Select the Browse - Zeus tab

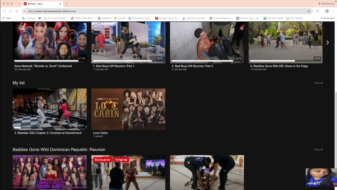43,4
